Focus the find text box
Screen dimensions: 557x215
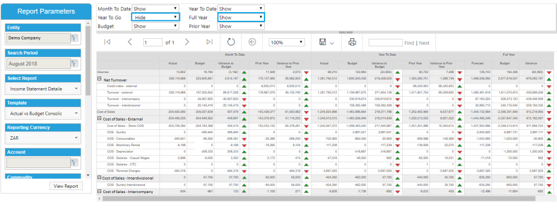tap(385, 42)
